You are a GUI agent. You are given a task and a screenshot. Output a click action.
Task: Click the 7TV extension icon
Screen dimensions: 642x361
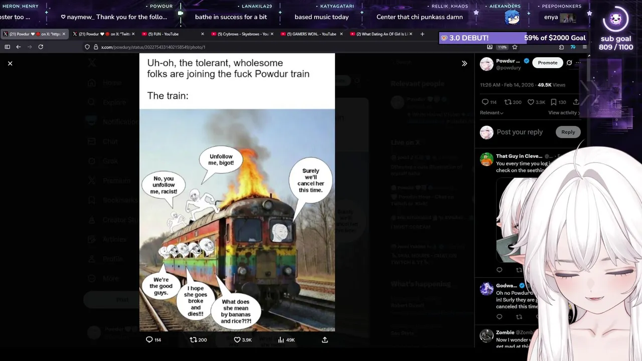click(573, 47)
